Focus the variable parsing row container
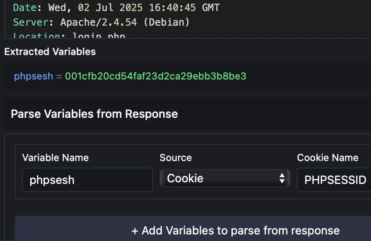 pos(188,171)
